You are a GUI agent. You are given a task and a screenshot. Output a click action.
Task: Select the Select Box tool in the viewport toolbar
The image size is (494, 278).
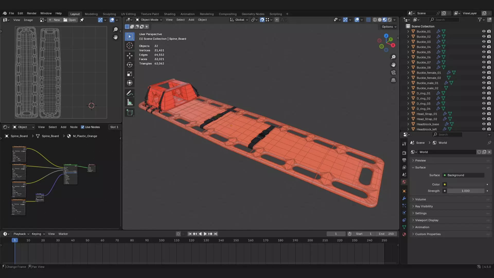click(x=130, y=37)
